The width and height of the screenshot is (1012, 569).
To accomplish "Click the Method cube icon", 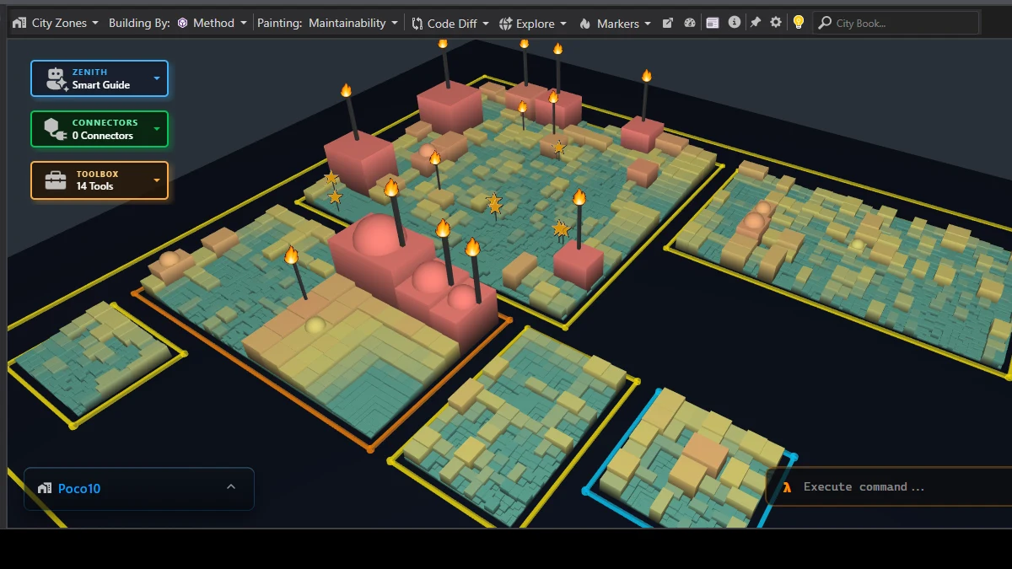I will point(182,23).
